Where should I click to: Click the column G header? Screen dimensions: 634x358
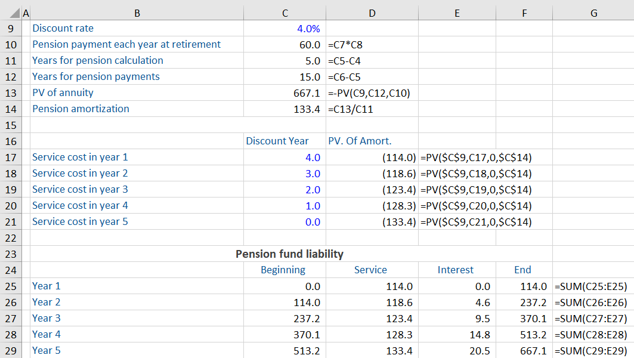[x=593, y=13]
